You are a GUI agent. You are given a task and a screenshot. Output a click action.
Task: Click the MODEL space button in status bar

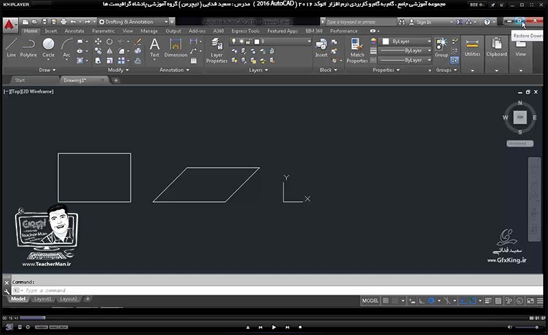coord(370,301)
